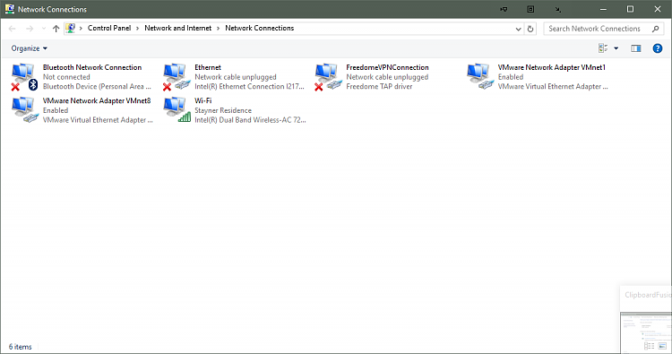
Task: Click the '6 items' status bar text
Action: (x=20, y=347)
